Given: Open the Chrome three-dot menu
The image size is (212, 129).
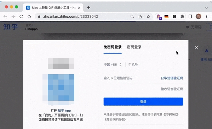Looking at the screenshot, I should pyautogui.click(x=206, y=17).
